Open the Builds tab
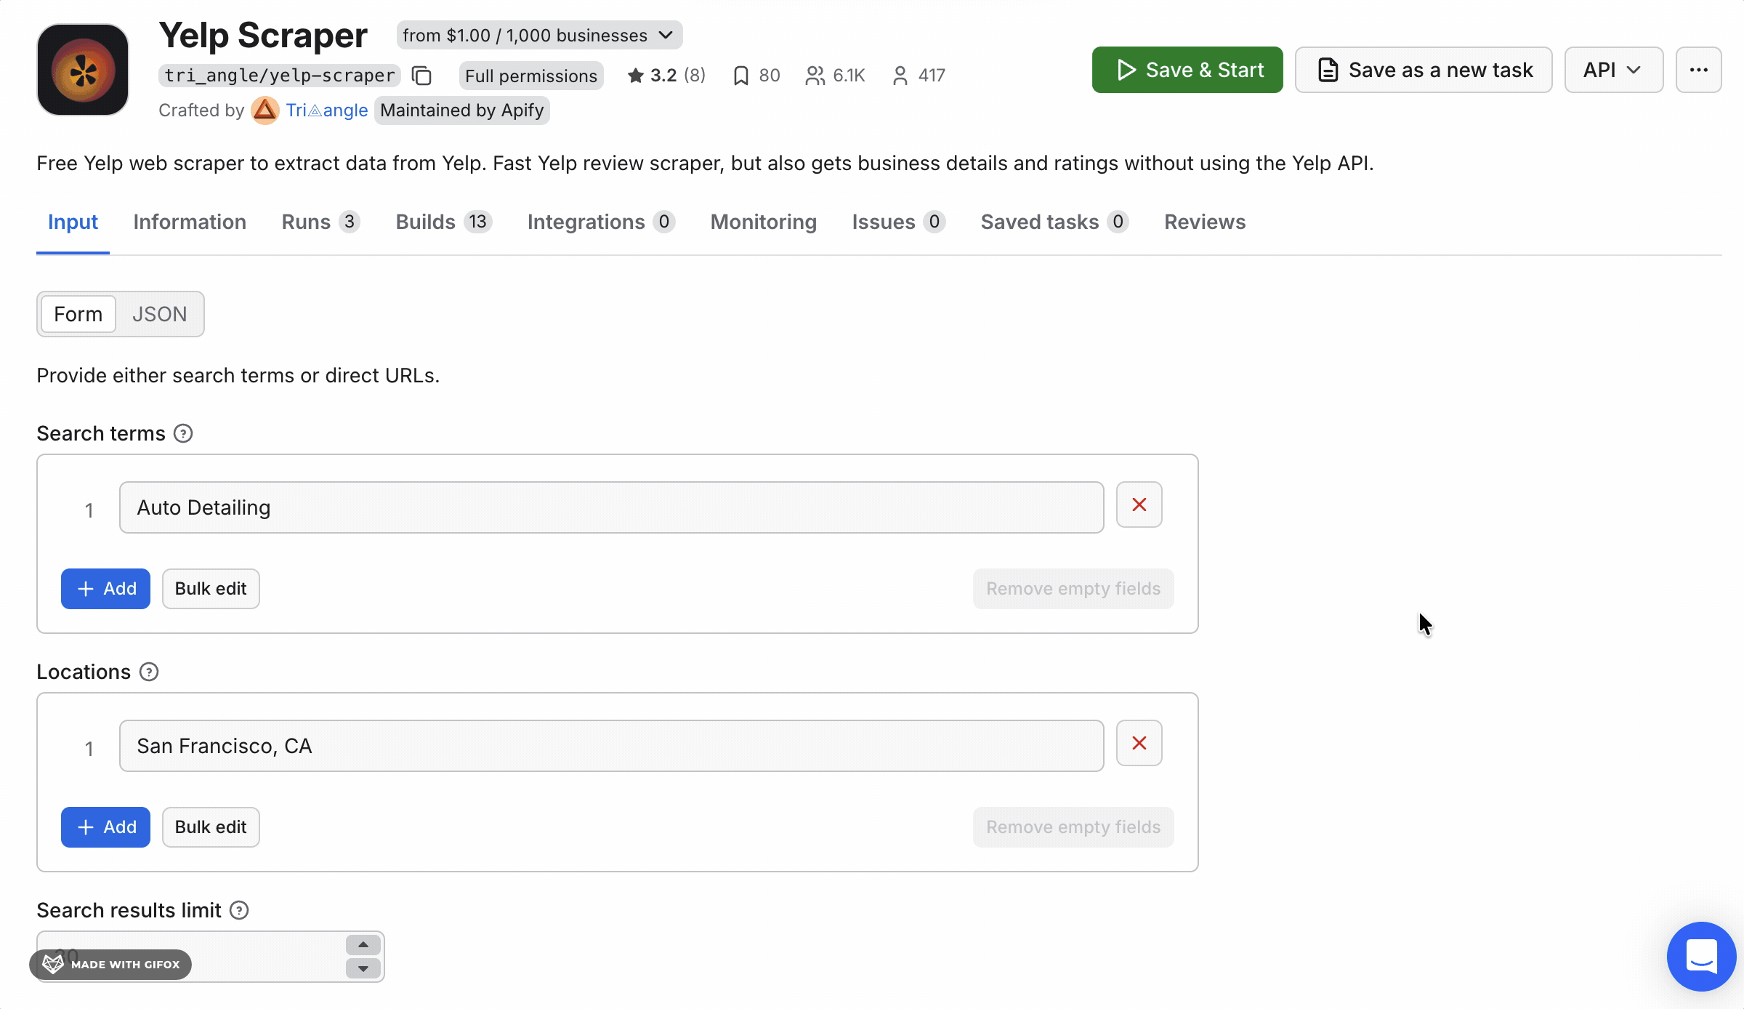 (x=444, y=222)
